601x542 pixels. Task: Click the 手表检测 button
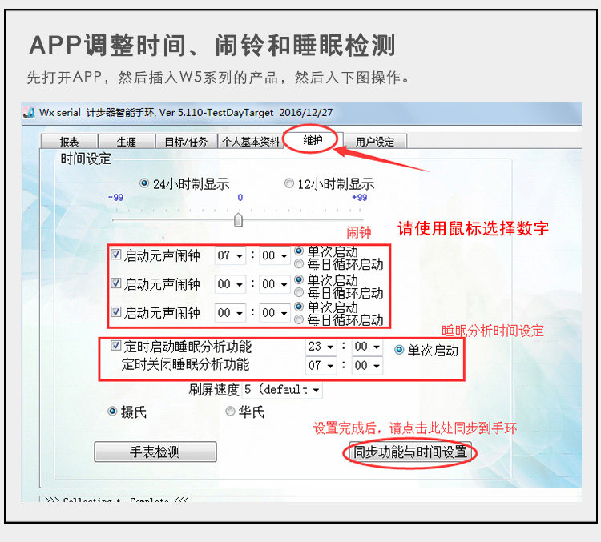[155, 452]
